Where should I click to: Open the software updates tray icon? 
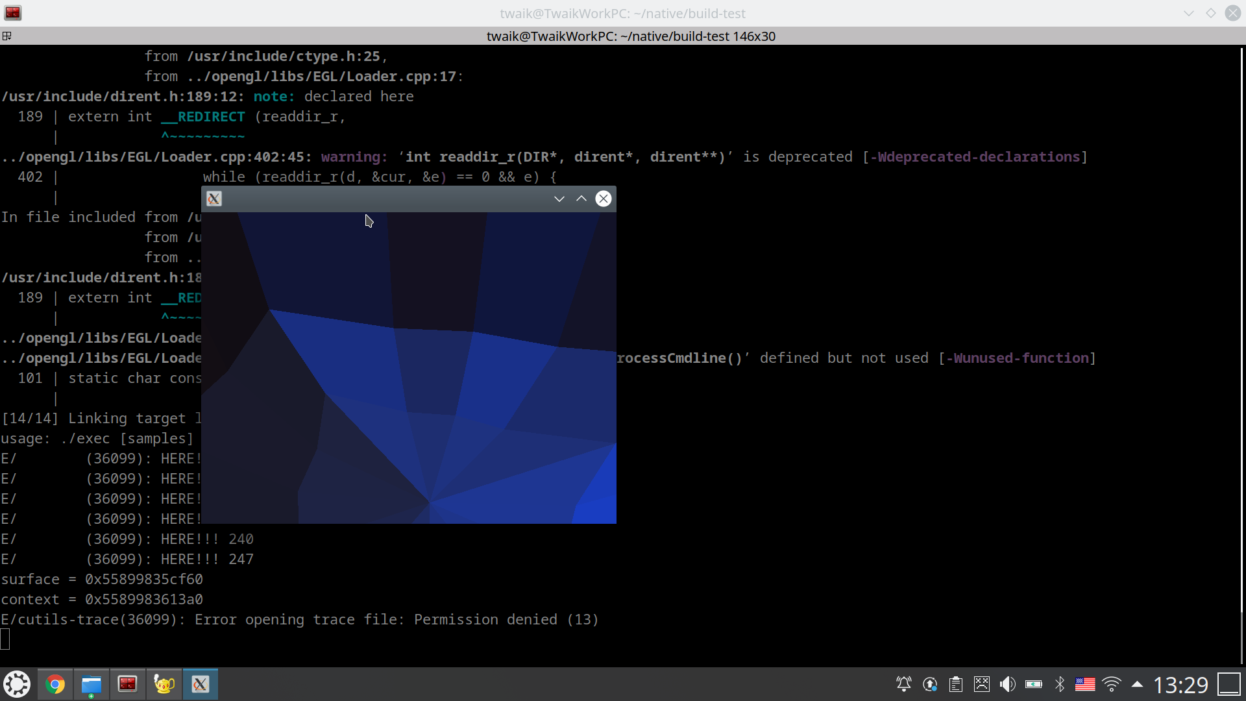click(x=931, y=683)
